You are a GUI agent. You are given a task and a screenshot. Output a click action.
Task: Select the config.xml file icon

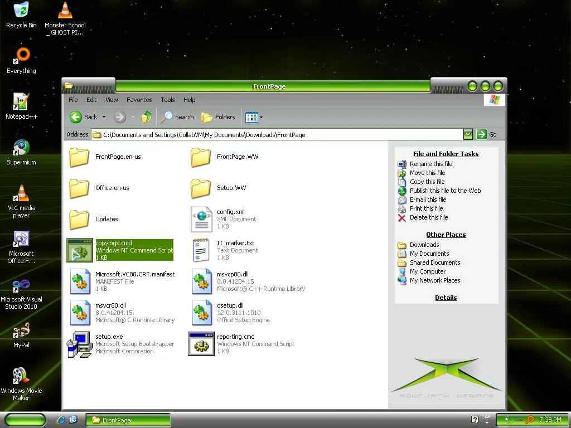(x=201, y=219)
